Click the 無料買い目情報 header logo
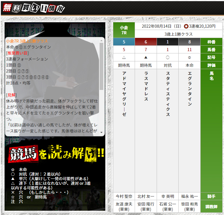This screenshot has height=215, width=224. [33, 8]
